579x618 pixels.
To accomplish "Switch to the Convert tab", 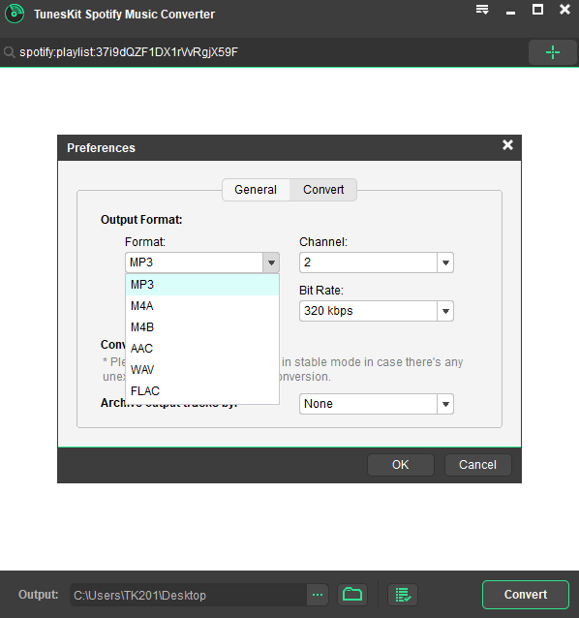I will click(x=323, y=190).
